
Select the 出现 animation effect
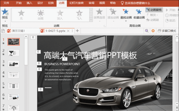[x=41, y=15]
